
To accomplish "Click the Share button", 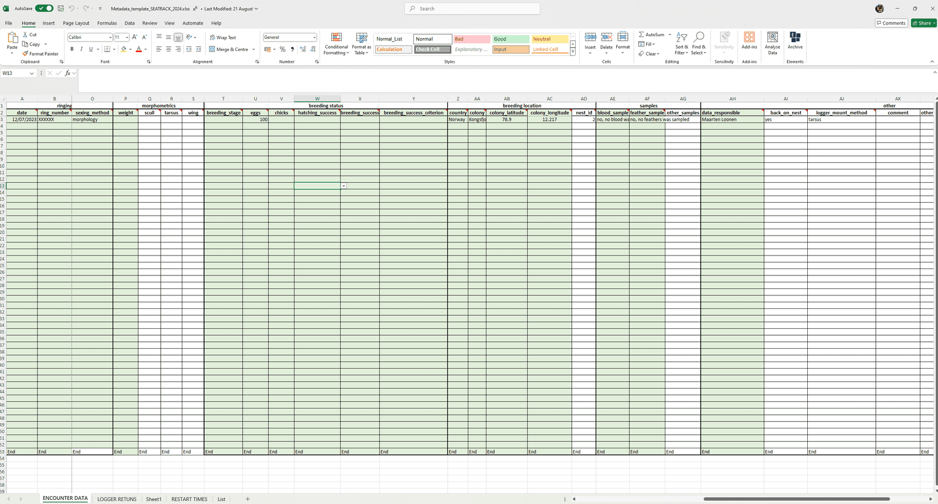I will click(923, 23).
